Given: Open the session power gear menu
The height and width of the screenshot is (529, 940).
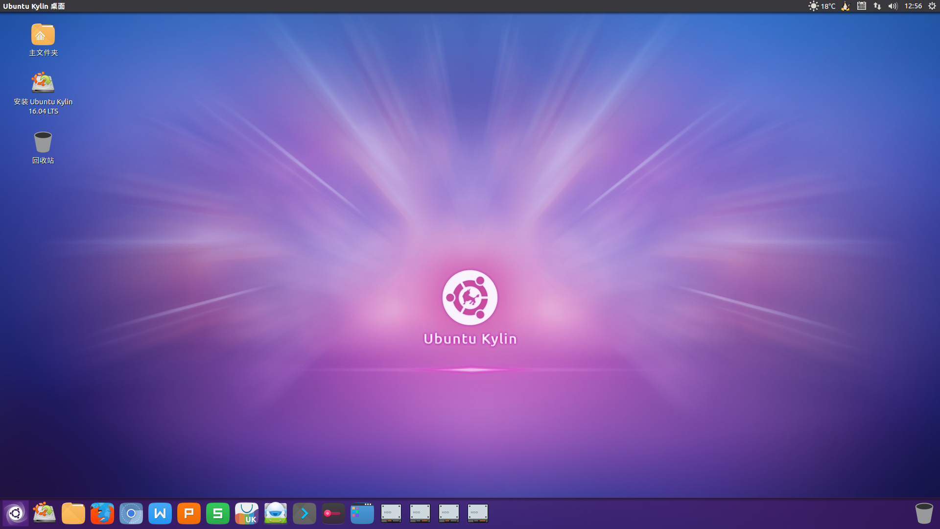Looking at the screenshot, I should (x=932, y=6).
